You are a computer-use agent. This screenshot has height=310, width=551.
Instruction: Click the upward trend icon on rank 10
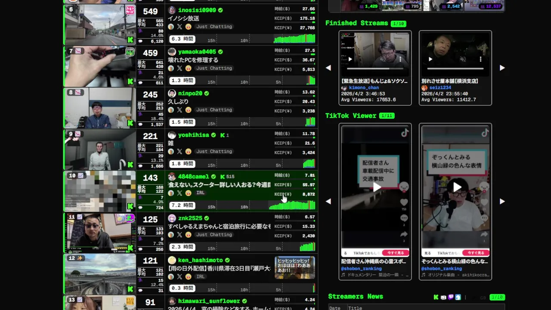click(x=80, y=176)
